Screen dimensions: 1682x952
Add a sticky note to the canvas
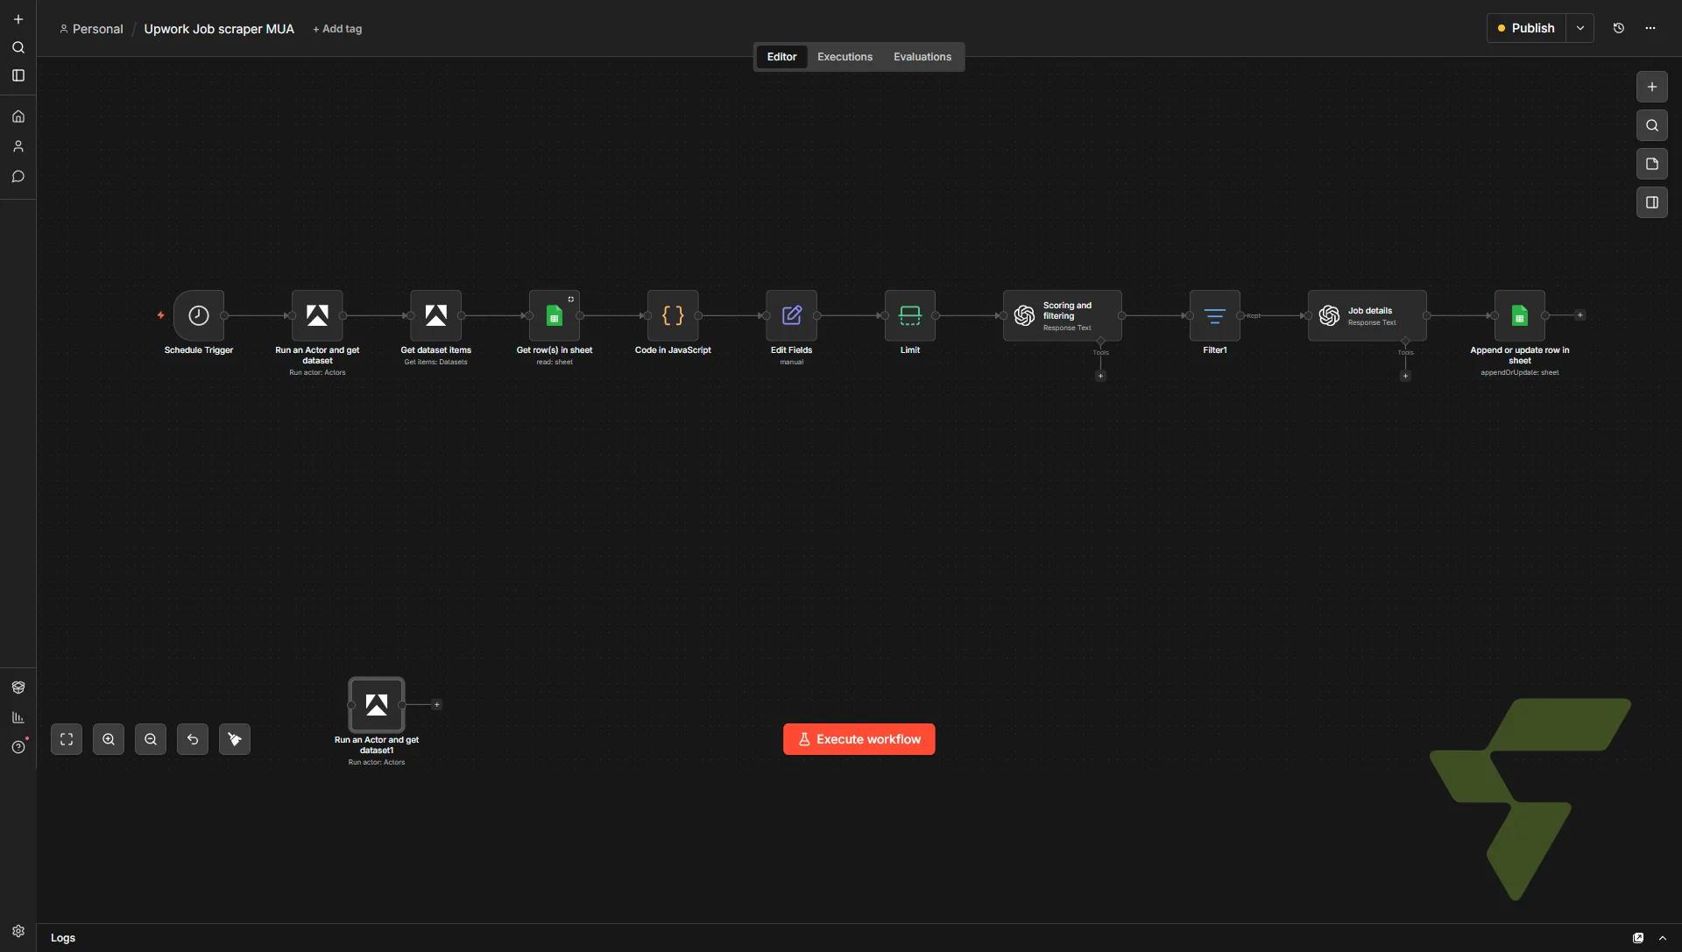(x=1652, y=164)
